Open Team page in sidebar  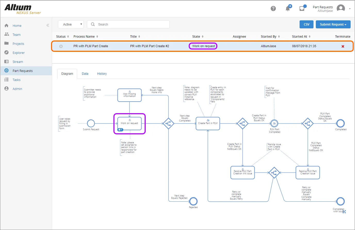16,35
